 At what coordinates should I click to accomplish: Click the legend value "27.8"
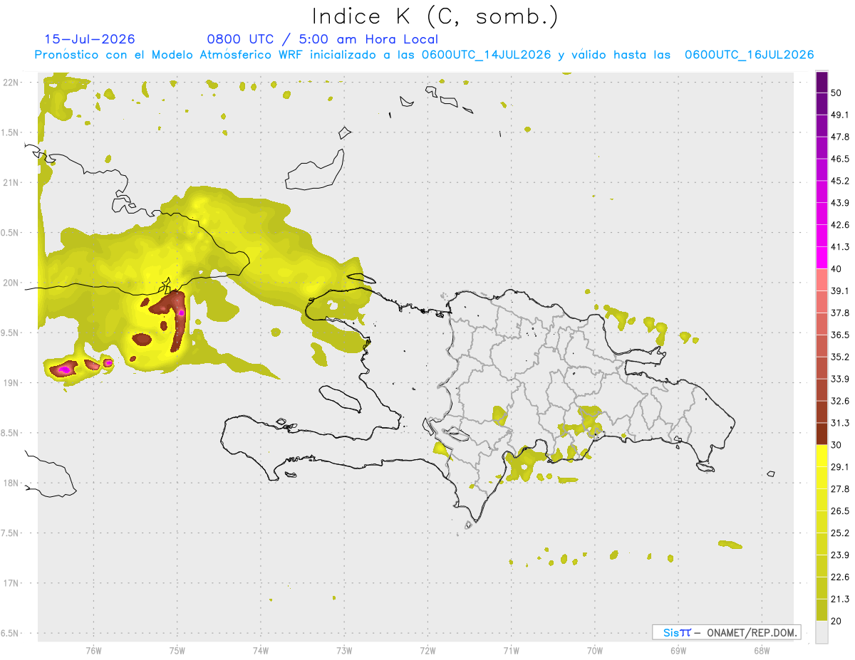pos(840,489)
